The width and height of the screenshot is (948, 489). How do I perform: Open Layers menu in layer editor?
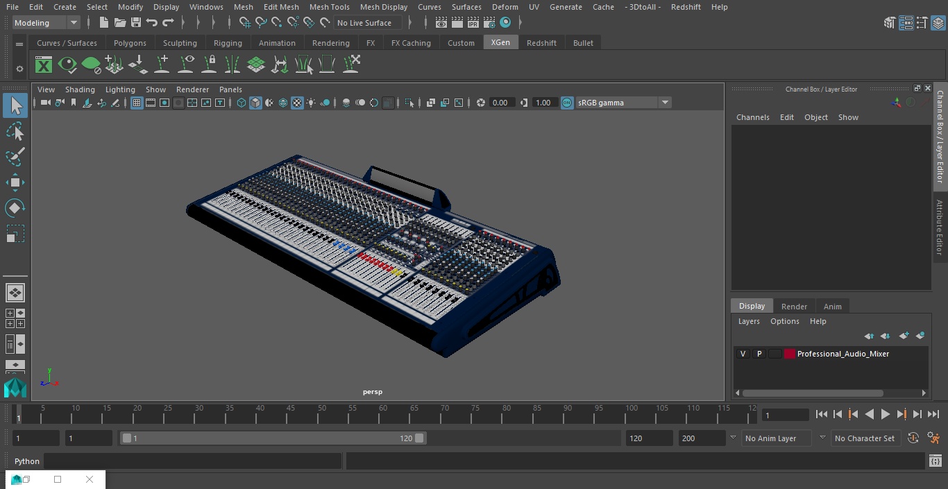(748, 321)
